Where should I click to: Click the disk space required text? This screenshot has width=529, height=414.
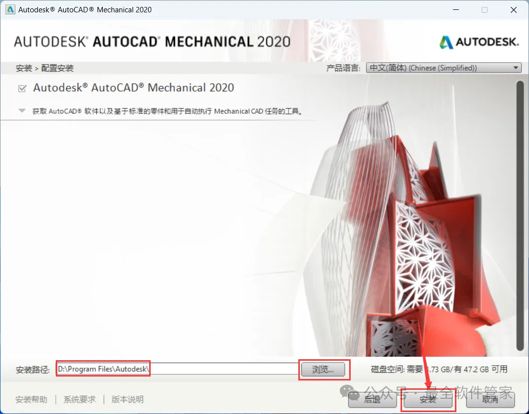pyautogui.click(x=439, y=369)
